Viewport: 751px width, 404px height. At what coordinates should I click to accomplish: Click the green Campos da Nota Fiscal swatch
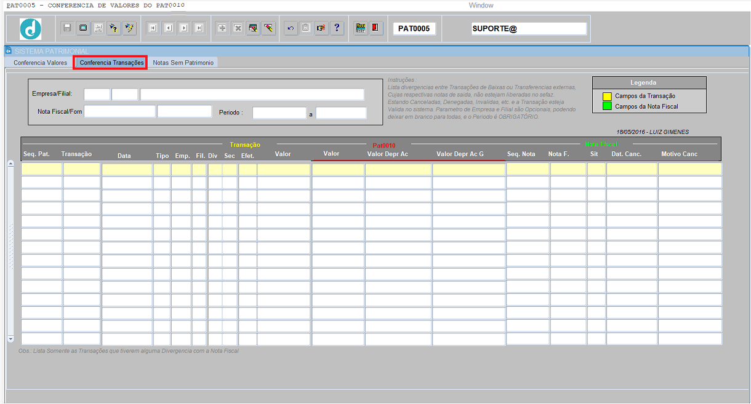607,106
